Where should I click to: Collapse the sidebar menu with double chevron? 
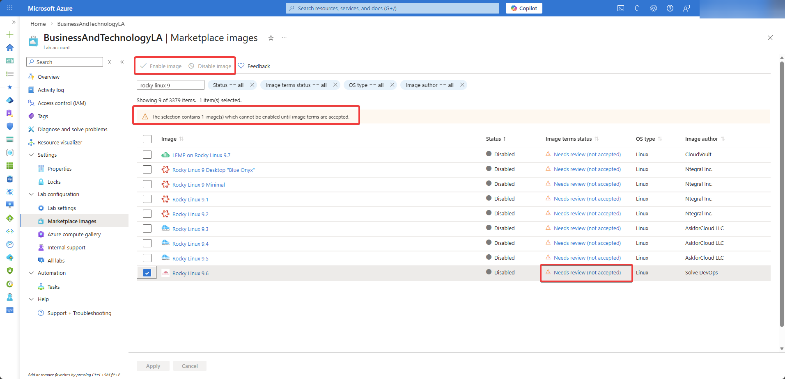(122, 62)
